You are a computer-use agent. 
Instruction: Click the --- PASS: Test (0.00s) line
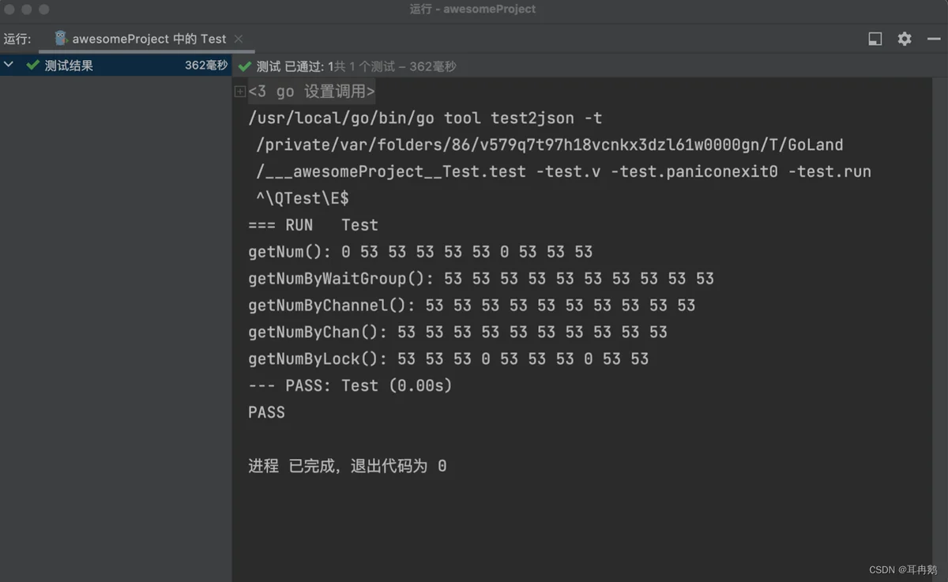pyautogui.click(x=350, y=385)
